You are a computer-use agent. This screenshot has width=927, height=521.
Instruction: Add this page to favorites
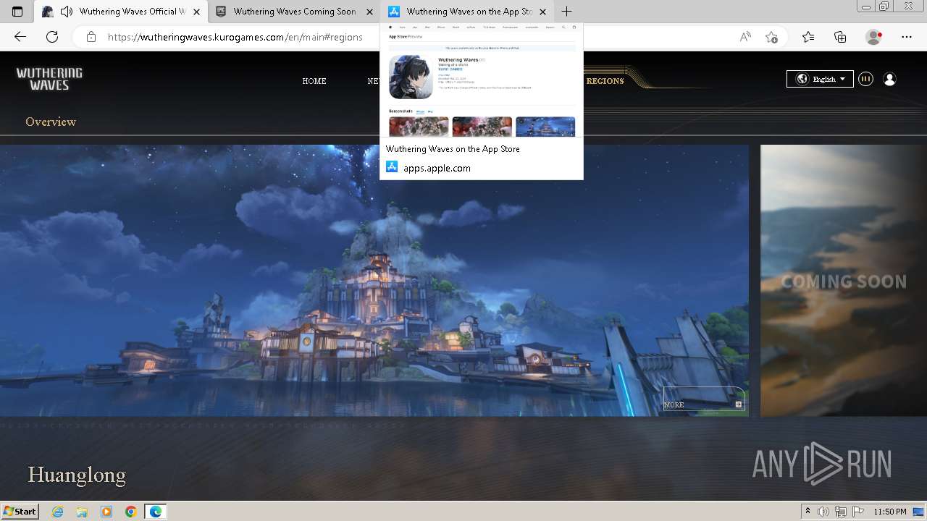coord(771,37)
